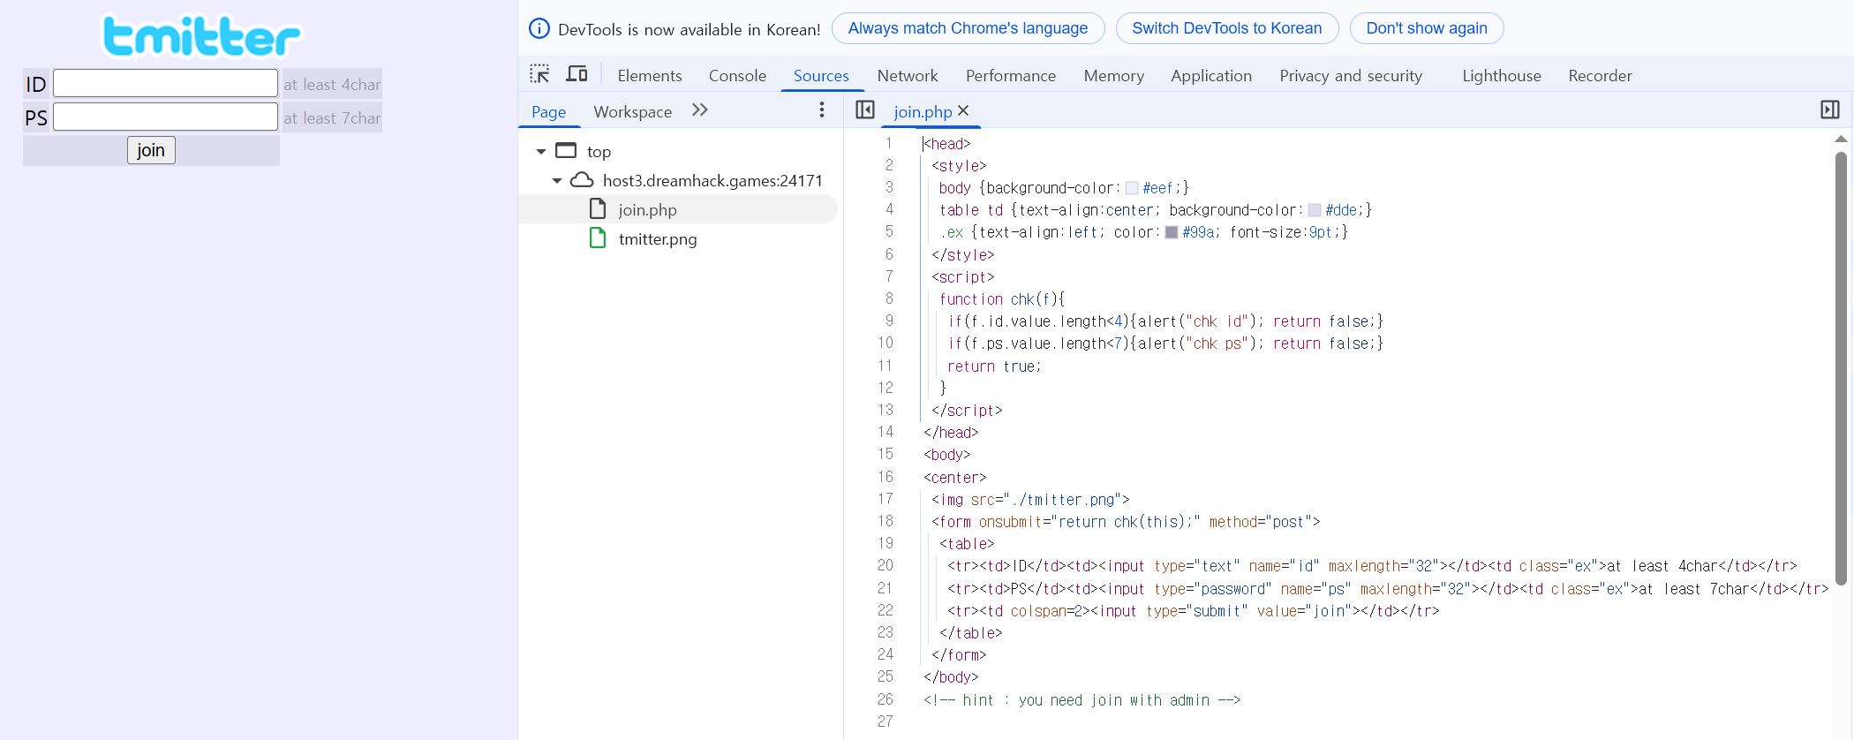Click the tmitter logo image
The image size is (1854, 740).
point(202,35)
